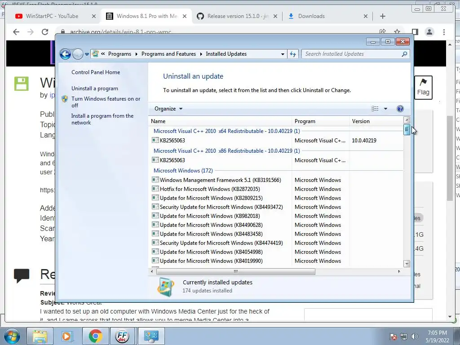
Task: Refresh the Installed Updates list
Action: point(293,54)
